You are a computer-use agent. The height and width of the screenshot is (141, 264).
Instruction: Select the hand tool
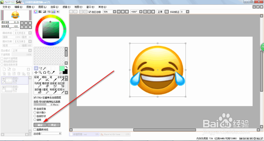coord(49,72)
